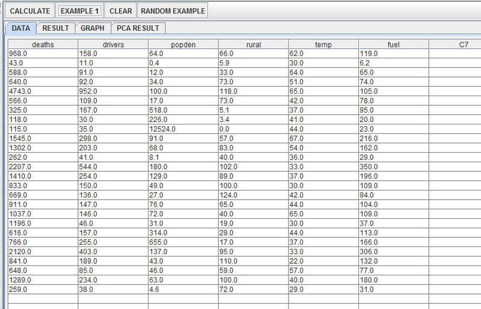Select rural cell 124.0
Image resolution: width=481 pixels, height=309 pixels.
[x=253, y=195]
